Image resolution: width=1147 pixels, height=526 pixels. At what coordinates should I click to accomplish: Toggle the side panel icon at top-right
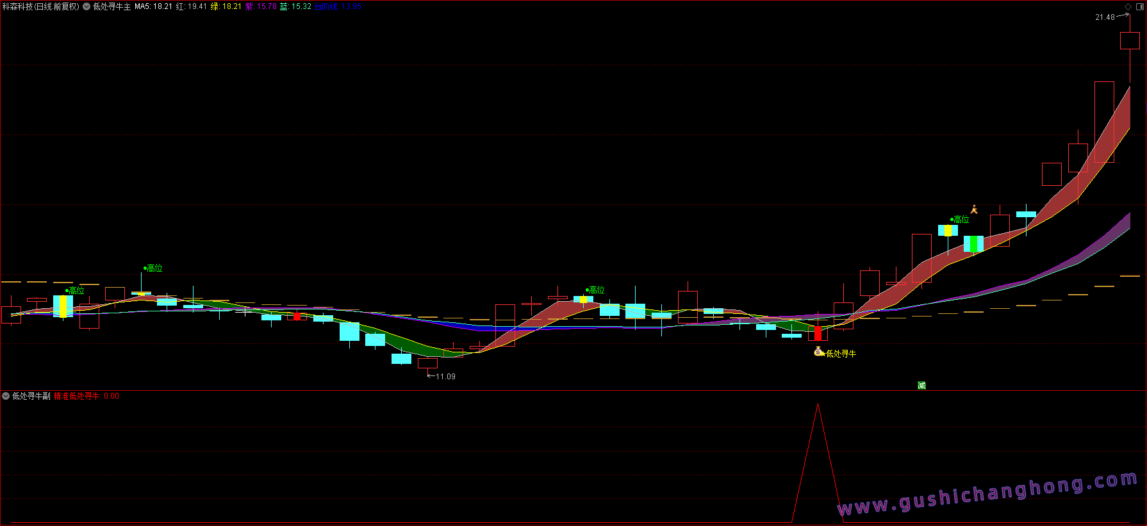coord(1139,6)
